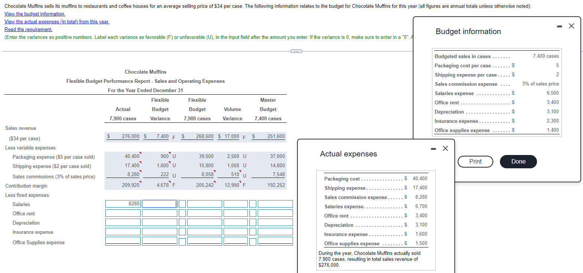583x273 pixels.
Task: Click 'Budgeted sales in cases' row label
Action: click(462, 57)
